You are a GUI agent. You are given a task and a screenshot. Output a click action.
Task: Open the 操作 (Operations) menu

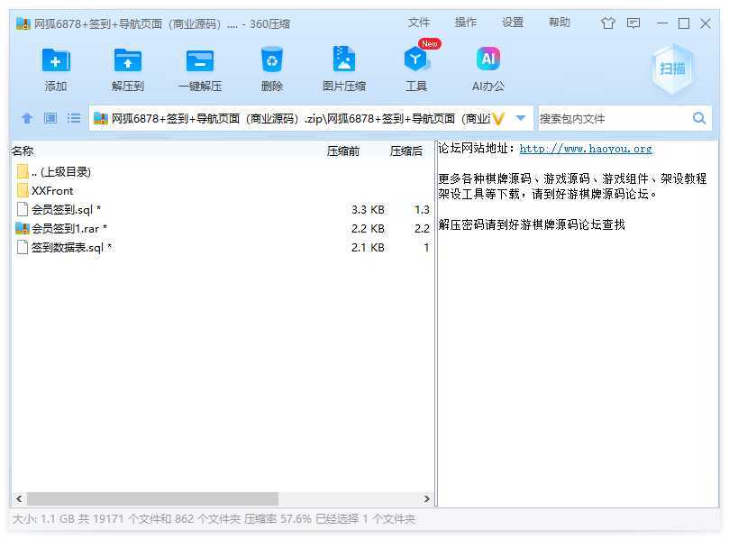tap(466, 23)
